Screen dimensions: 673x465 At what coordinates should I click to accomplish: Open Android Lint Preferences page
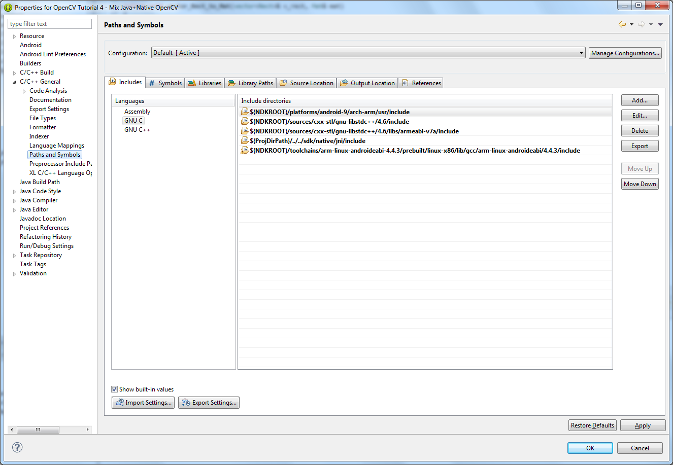click(53, 54)
